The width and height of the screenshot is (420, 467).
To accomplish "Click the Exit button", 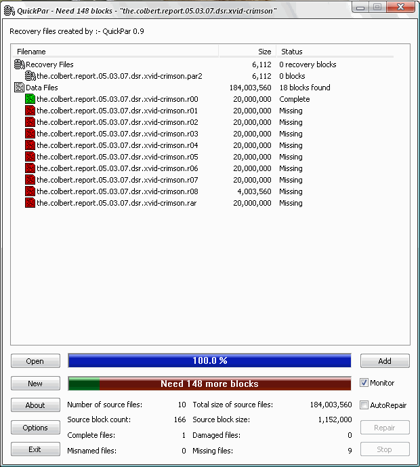I will pos(35,449).
